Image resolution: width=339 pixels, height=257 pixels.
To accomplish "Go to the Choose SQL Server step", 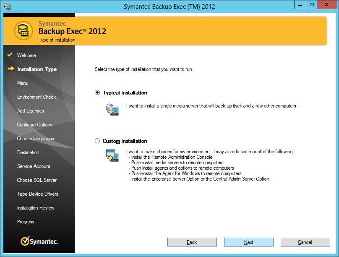I will coord(37,180).
